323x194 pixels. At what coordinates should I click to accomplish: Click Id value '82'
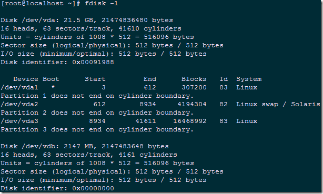[224, 105]
